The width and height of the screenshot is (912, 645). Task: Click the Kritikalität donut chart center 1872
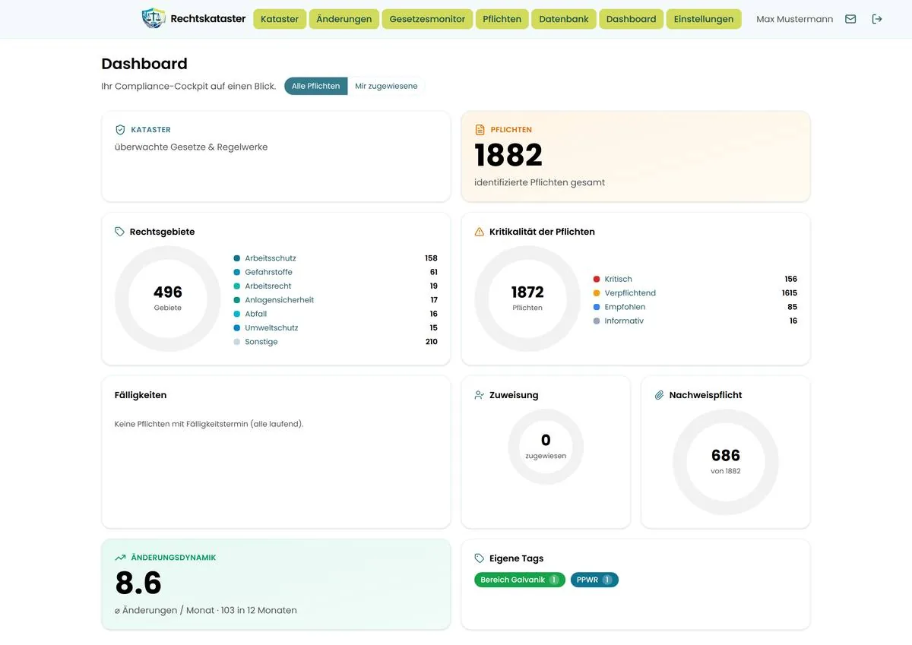(x=527, y=298)
